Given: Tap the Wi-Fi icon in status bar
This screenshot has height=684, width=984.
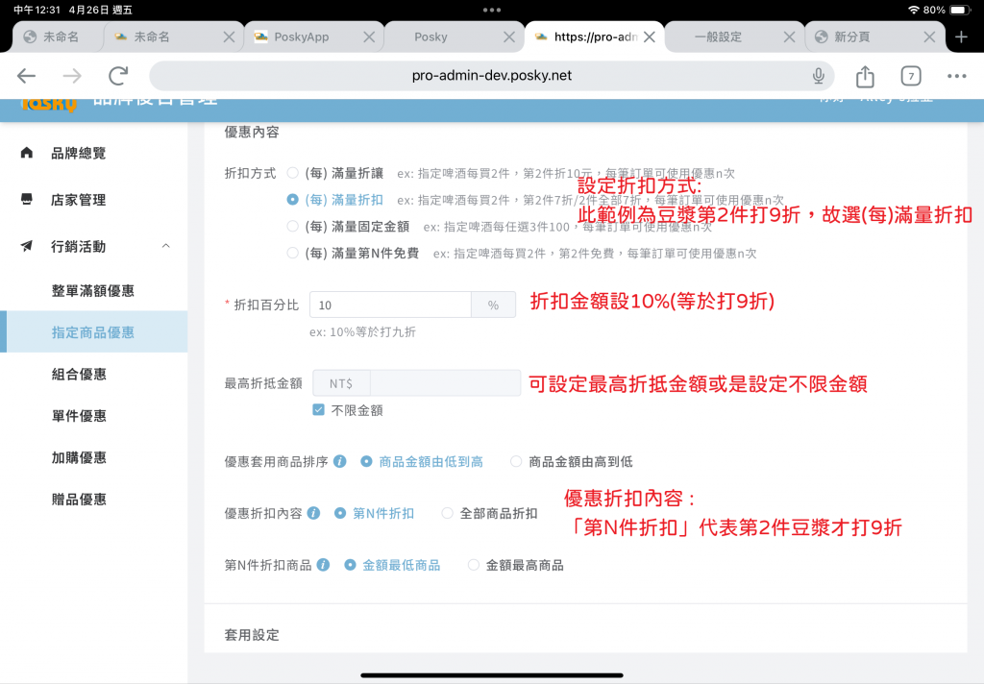Looking at the screenshot, I should pos(914,10).
